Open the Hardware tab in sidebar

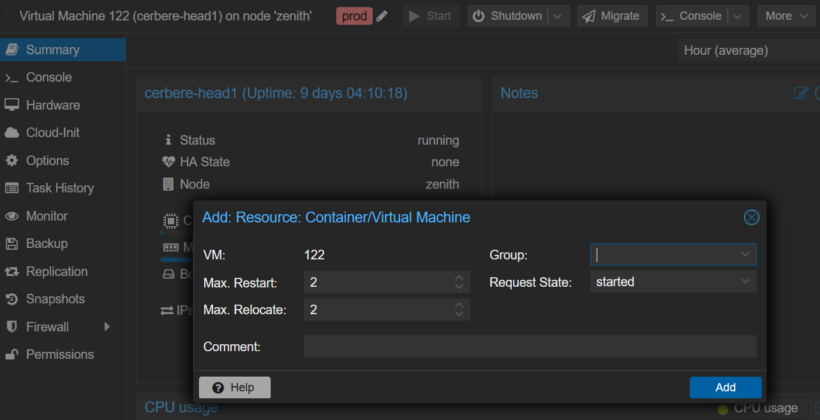pos(52,105)
